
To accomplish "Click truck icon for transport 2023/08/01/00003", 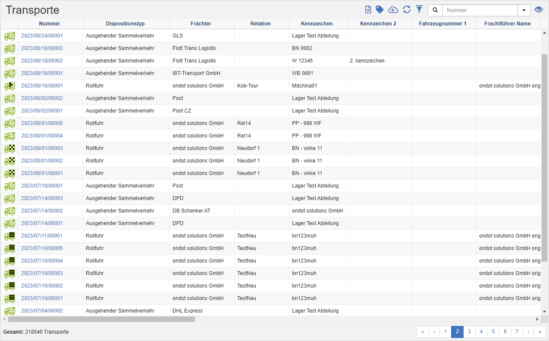I will 9,149.
